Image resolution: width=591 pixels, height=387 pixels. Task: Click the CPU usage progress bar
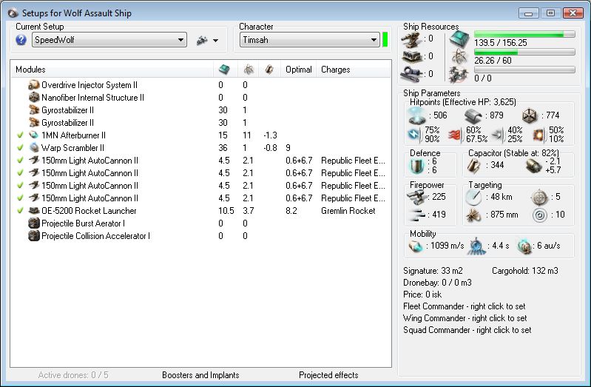pos(524,34)
